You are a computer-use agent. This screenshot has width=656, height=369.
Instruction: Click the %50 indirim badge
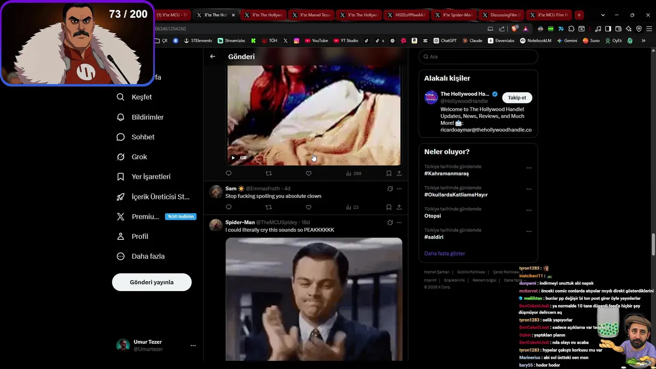point(180,217)
